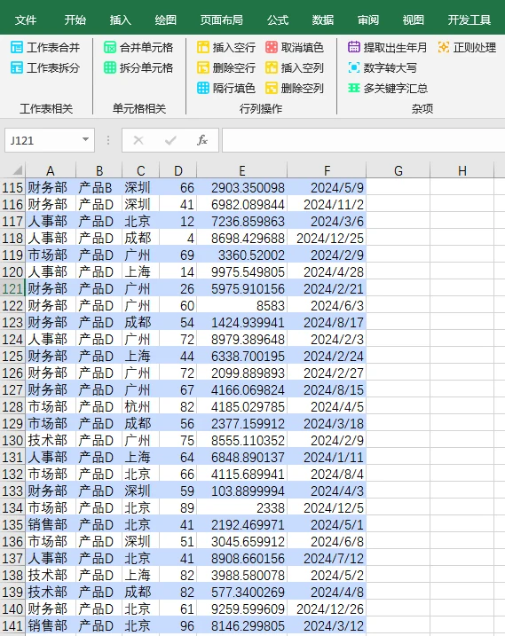
Task: Click the 提取出生年月 icon
Action: tap(354, 48)
